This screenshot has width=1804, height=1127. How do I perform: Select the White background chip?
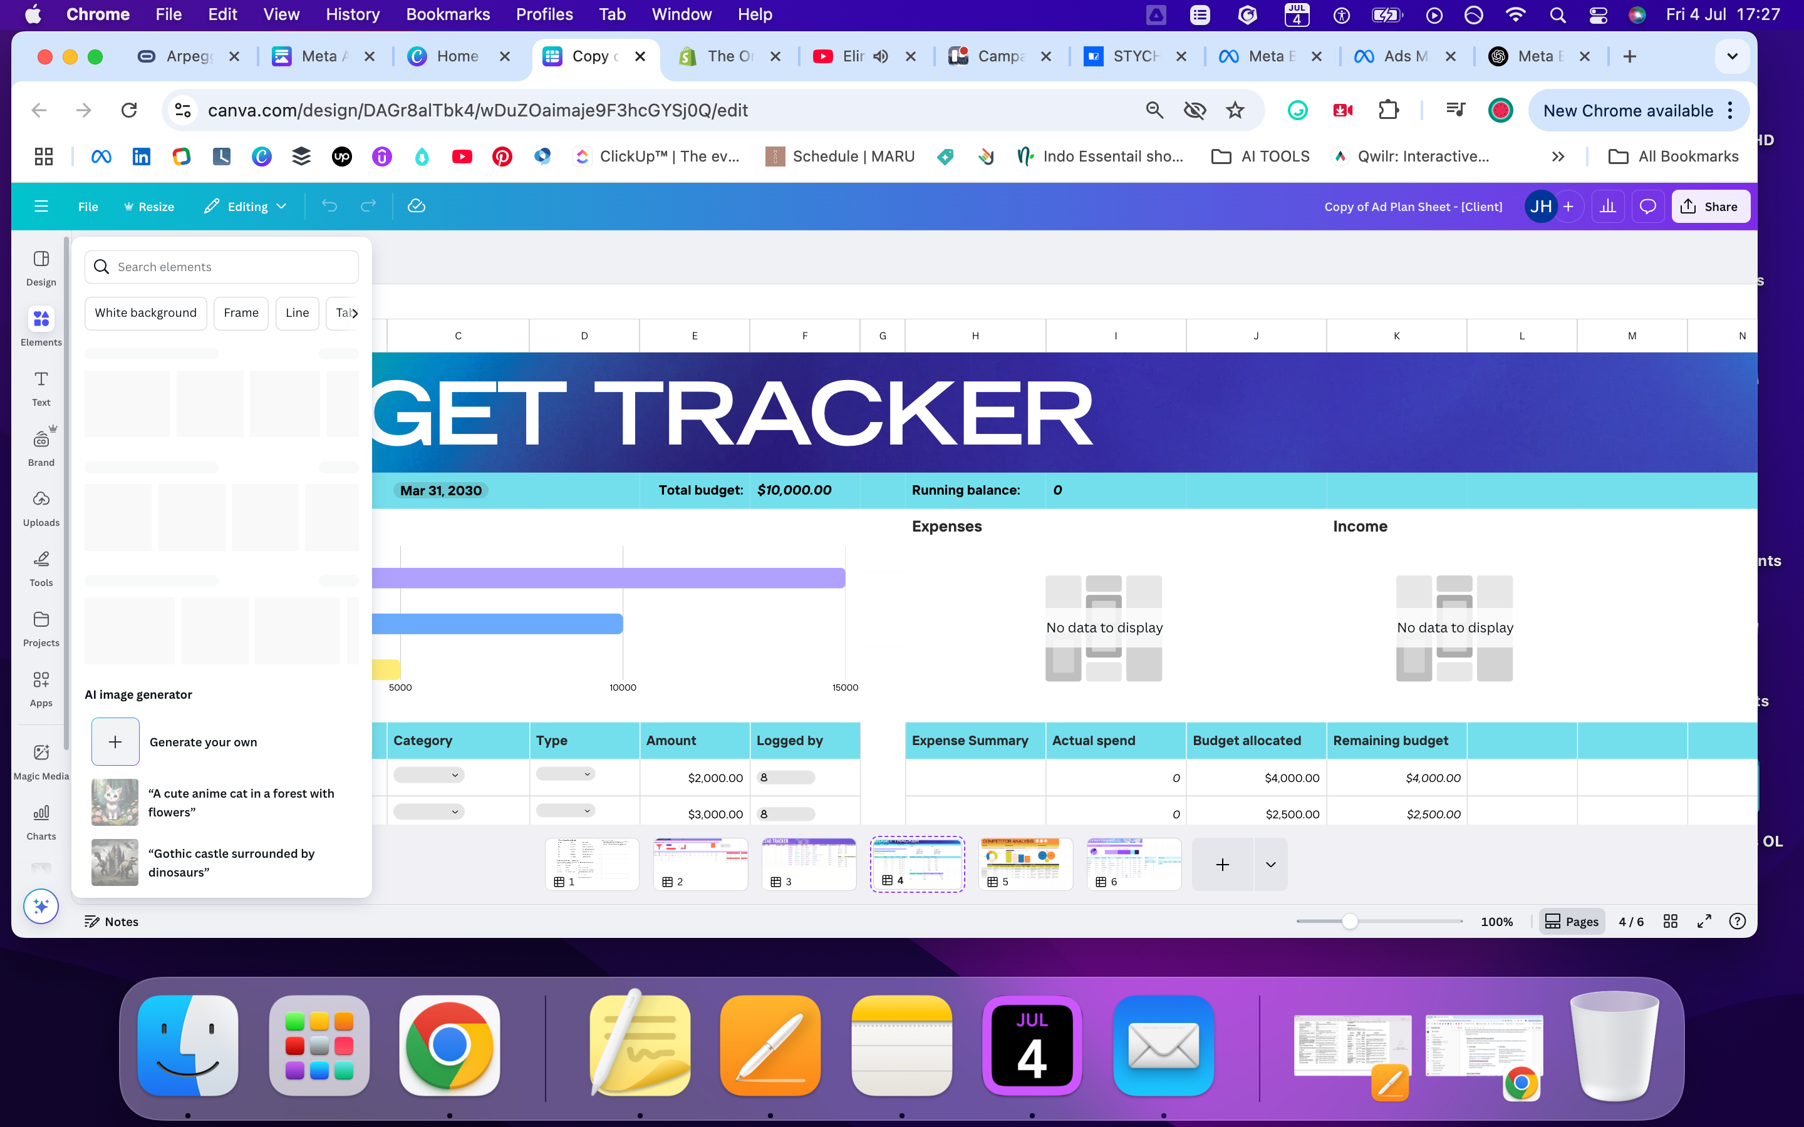145,313
